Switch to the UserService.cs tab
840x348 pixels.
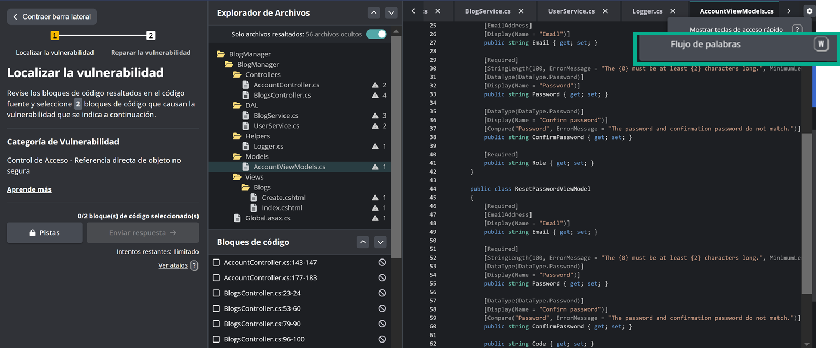[x=571, y=11]
